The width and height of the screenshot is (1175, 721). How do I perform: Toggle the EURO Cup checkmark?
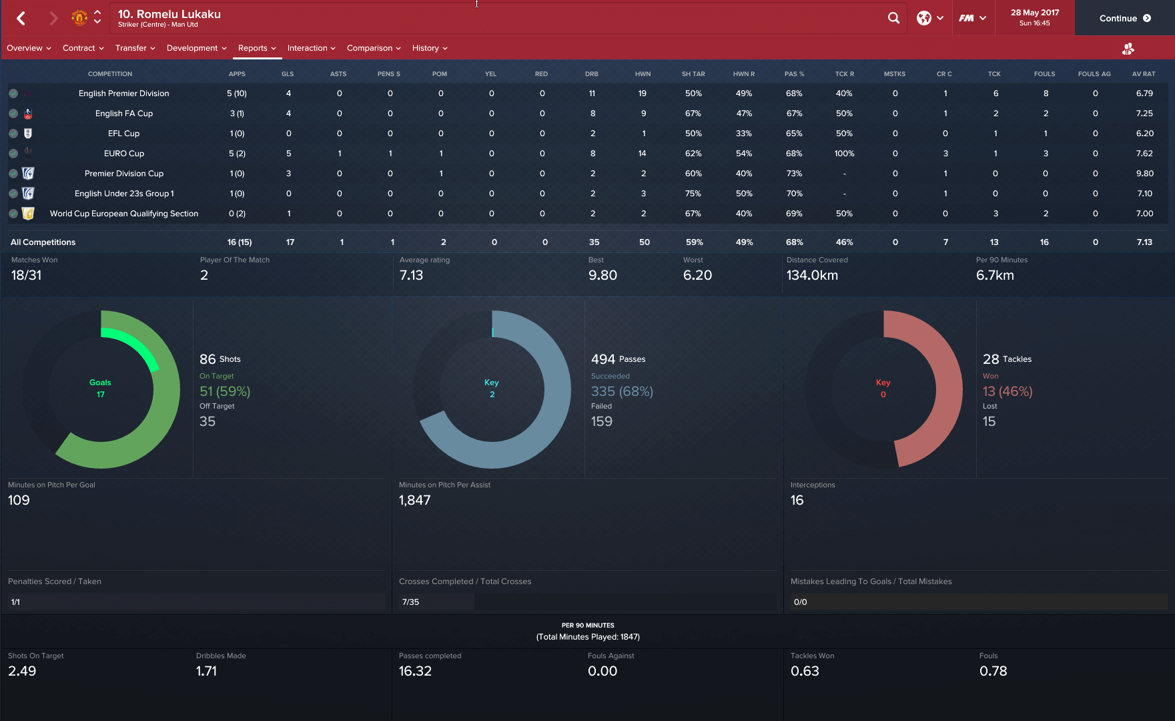(x=13, y=154)
